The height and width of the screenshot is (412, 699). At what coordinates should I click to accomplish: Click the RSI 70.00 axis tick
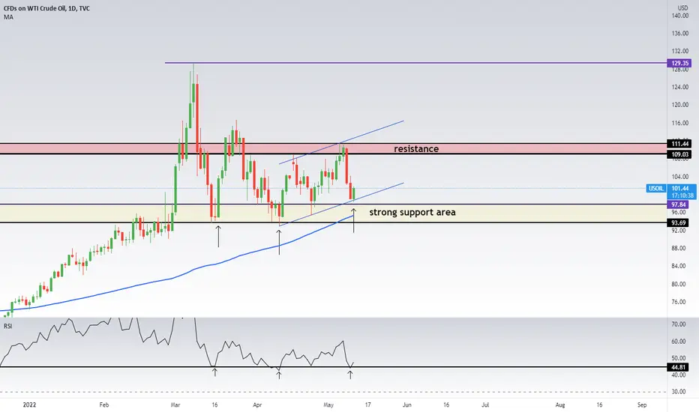pos(679,324)
